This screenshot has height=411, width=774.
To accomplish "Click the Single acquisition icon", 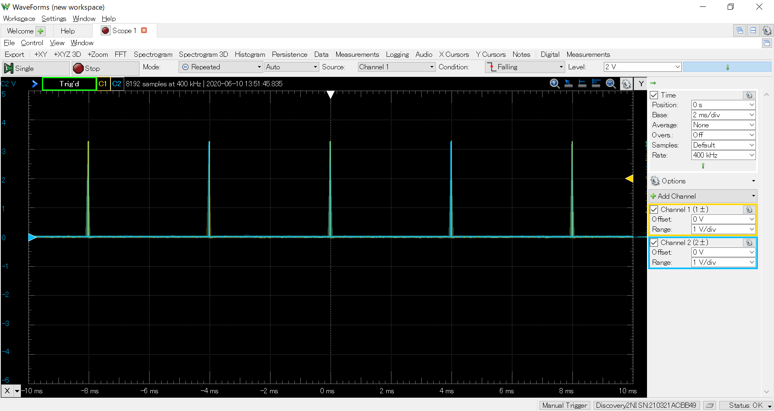I will (x=8, y=68).
